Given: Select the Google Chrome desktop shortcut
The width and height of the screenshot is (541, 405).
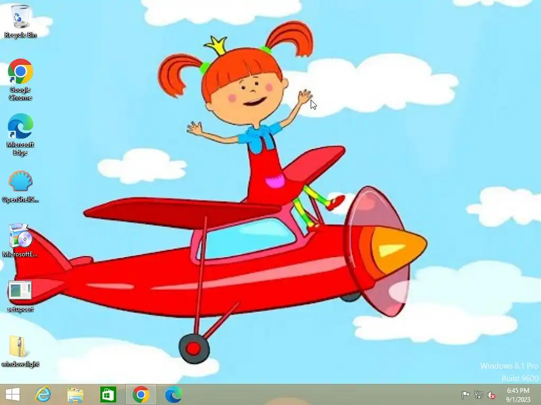Looking at the screenshot, I should click(x=21, y=80).
